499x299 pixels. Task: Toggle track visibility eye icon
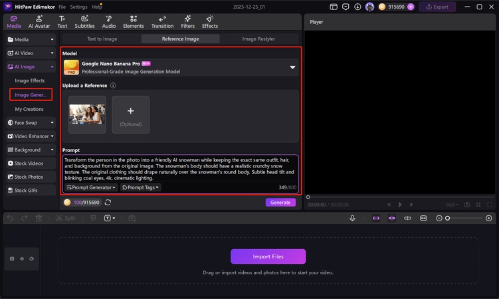tap(22, 258)
